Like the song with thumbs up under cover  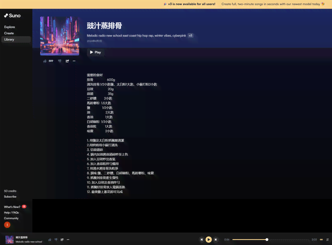click(45, 61)
